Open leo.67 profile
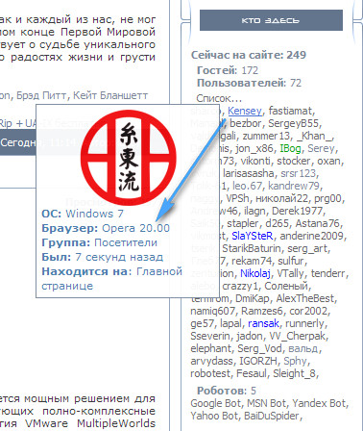 coord(248,186)
